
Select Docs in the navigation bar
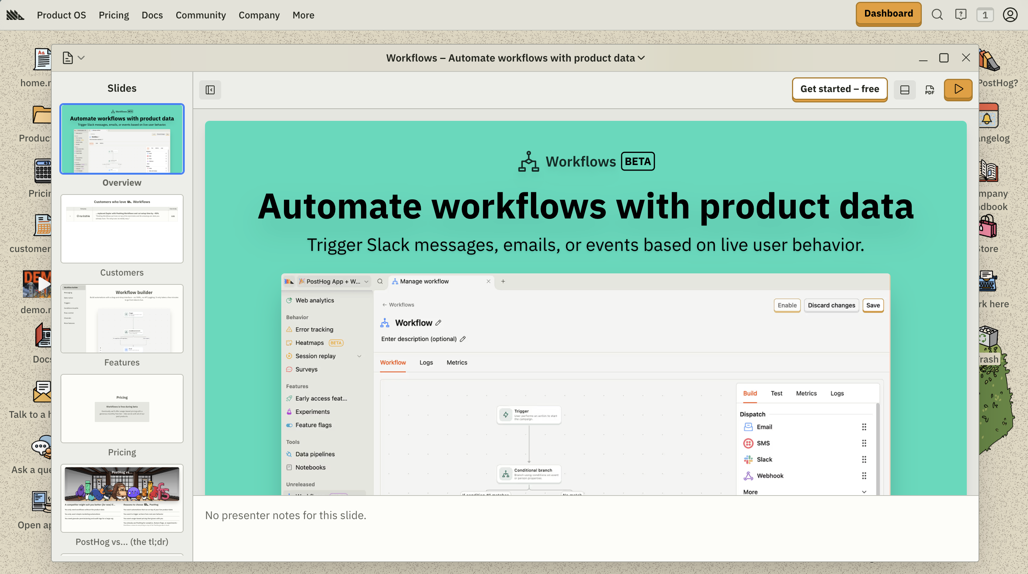152,15
